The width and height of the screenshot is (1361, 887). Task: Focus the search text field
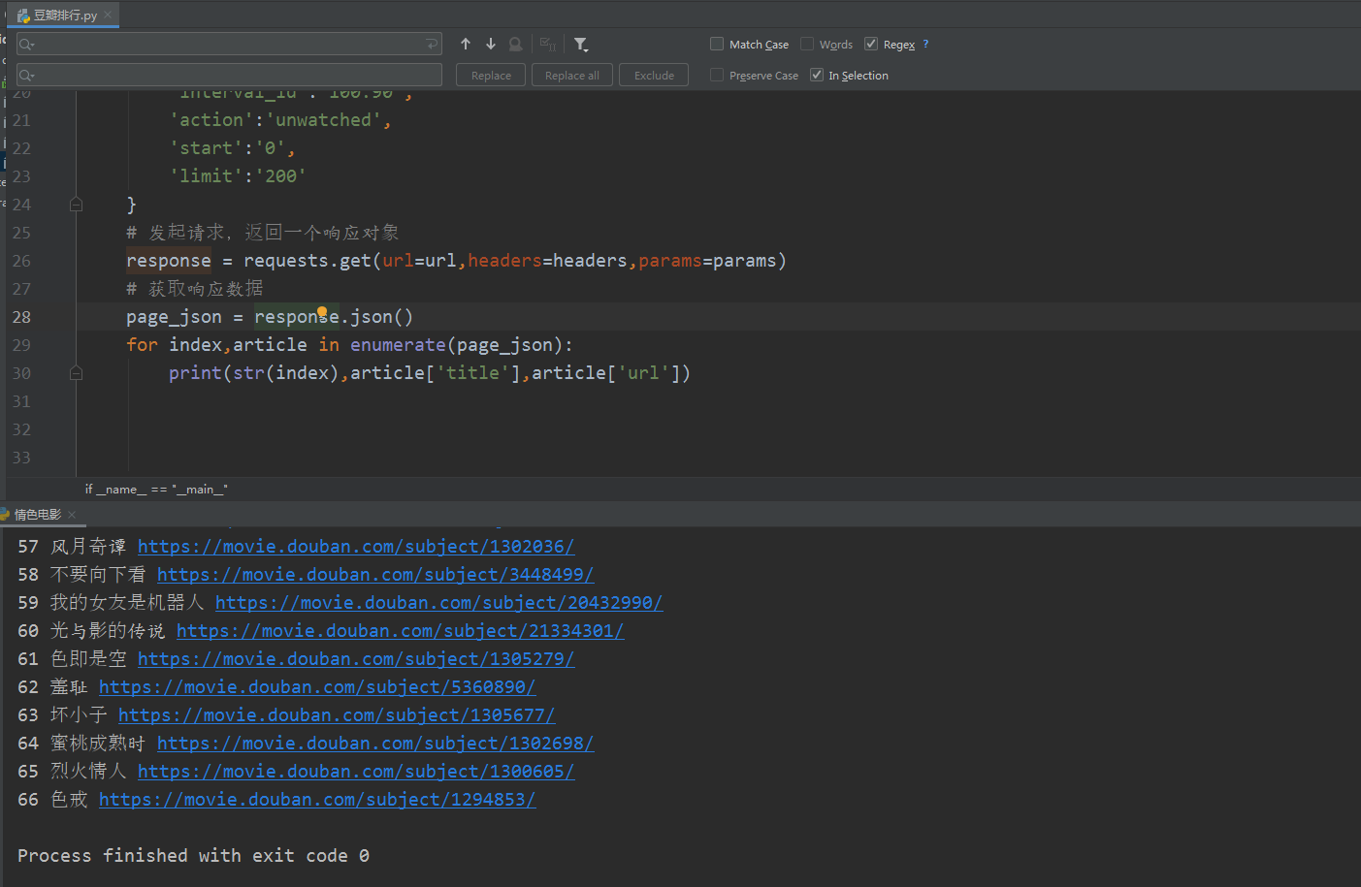229,44
